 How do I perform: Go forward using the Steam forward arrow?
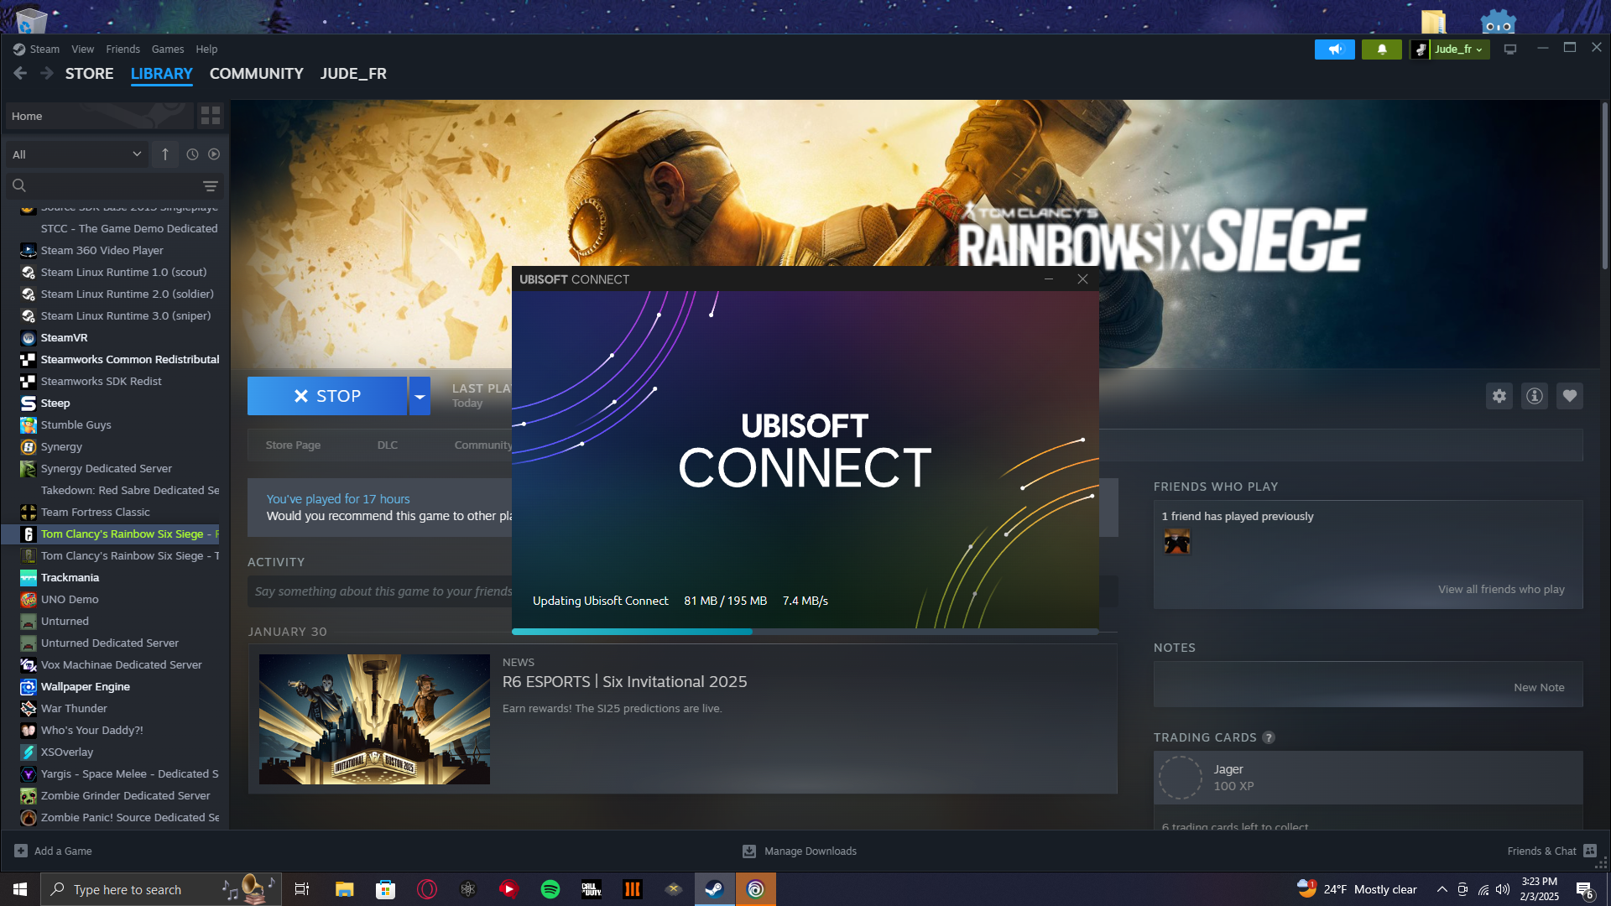pyautogui.click(x=47, y=74)
